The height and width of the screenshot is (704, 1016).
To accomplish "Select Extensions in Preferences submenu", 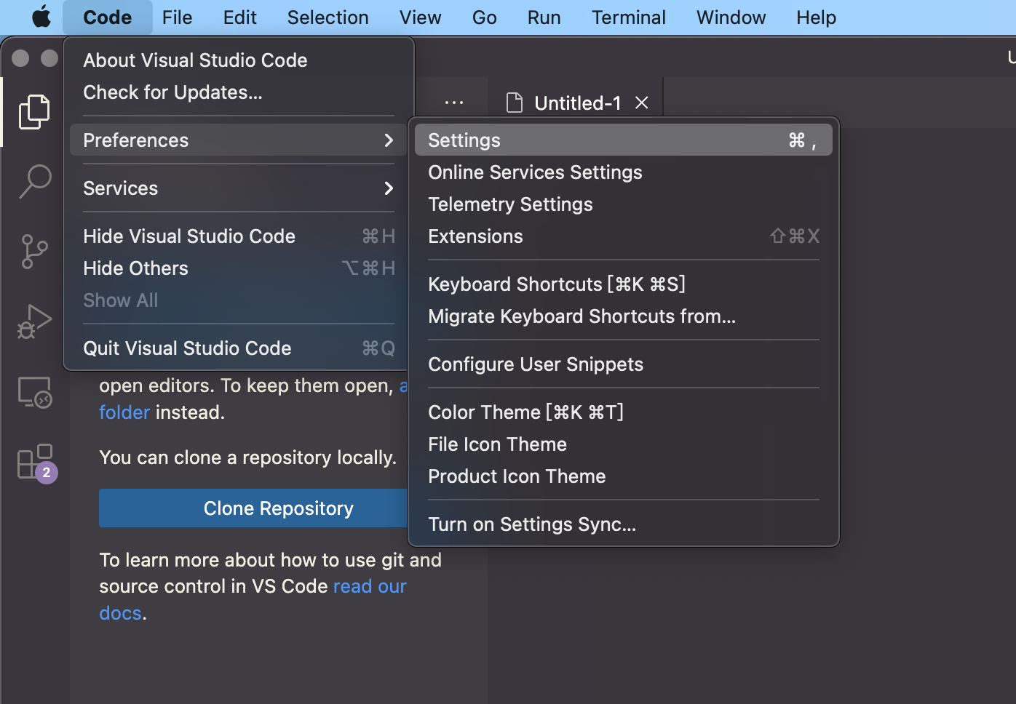I will coord(624,236).
